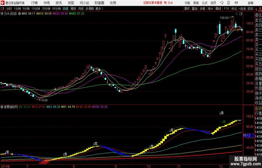Image resolution: width=262 pixels, height=168 pixels.
Task: Switch to the 1分钟 period tab
Action: [x=17, y=9]
